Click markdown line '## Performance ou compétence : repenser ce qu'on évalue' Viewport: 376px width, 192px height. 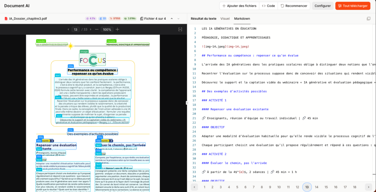250,56
